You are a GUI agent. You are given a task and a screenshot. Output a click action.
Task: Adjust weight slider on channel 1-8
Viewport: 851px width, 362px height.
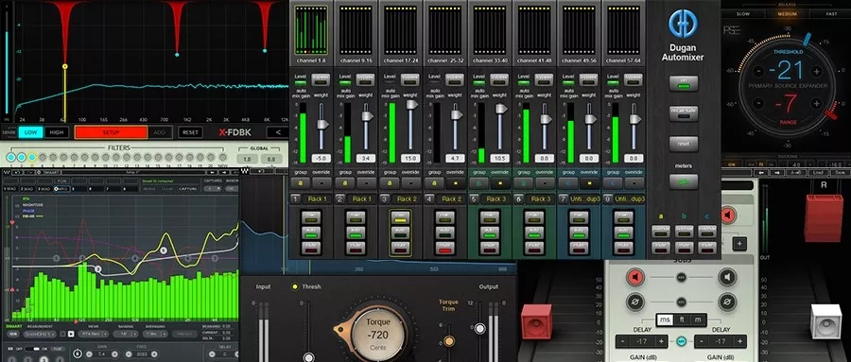click(322, 124)
